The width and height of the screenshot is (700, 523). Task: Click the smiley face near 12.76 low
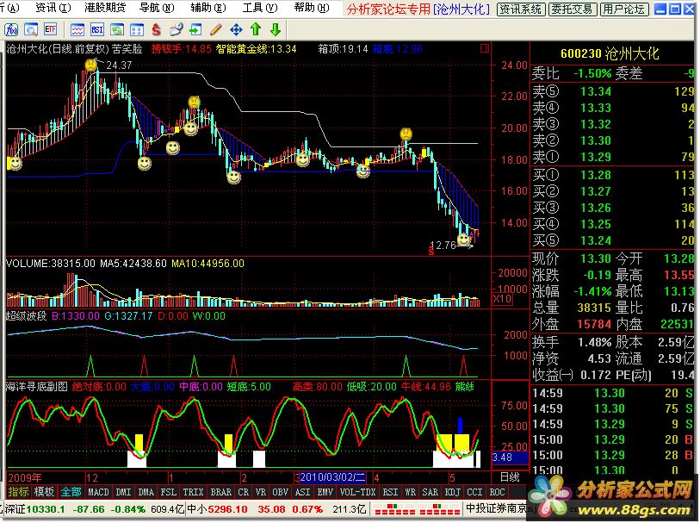464,240
